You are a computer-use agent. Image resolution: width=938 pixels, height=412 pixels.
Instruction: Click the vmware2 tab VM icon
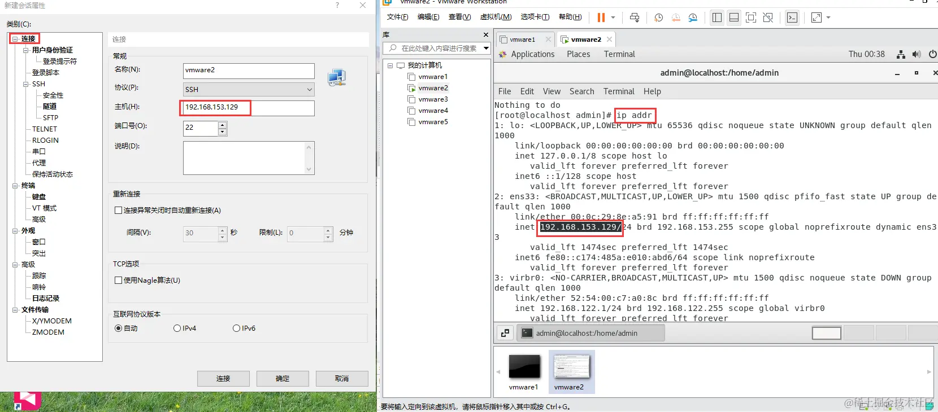(x=564, y=40)
